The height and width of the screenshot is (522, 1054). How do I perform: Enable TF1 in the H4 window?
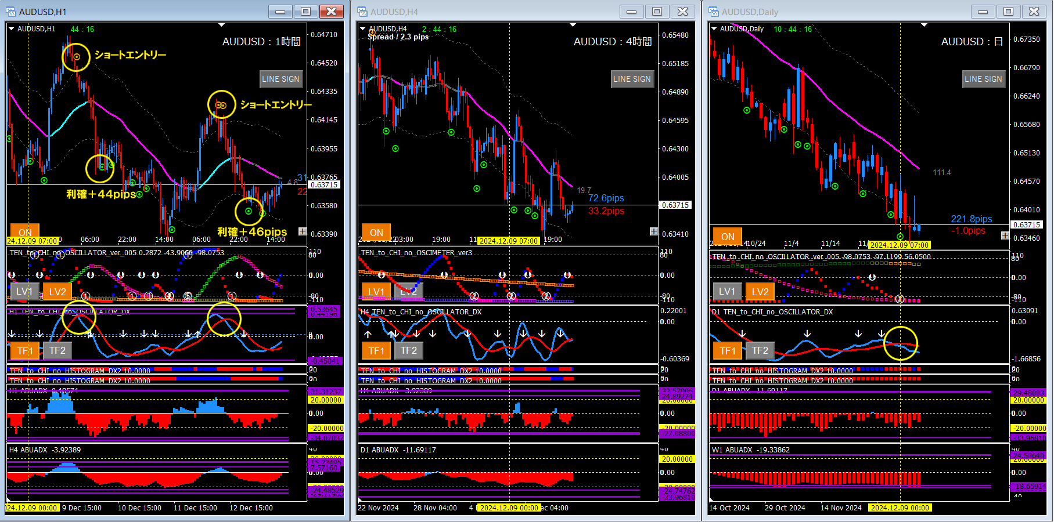[376, 350]
